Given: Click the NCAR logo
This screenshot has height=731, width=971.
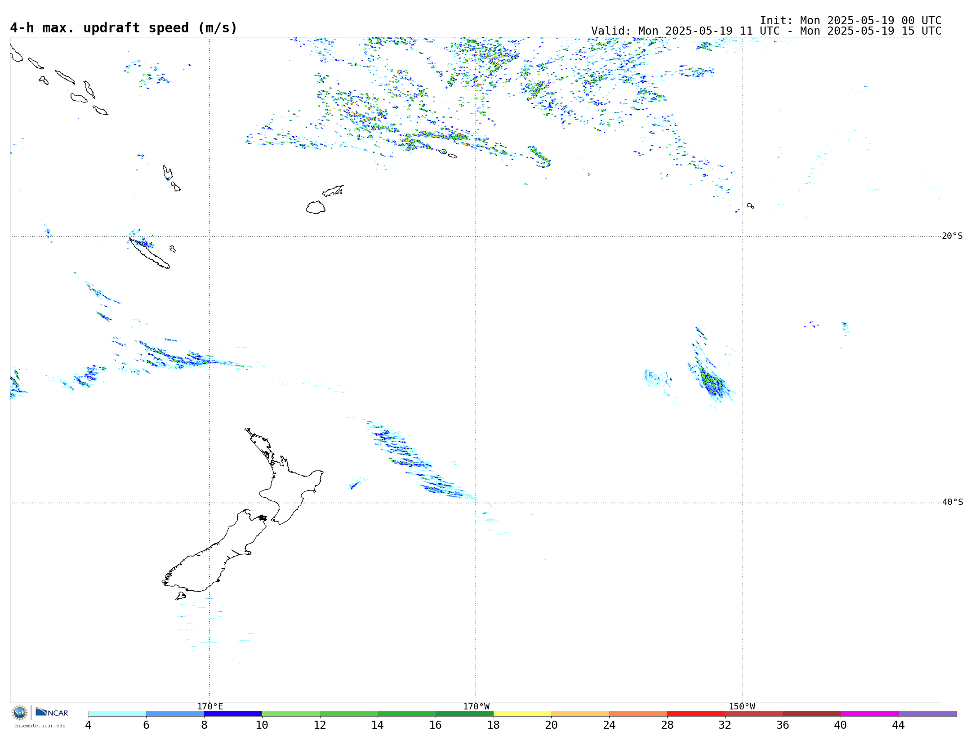Looking at the screenshot, I should coord(52,712).
